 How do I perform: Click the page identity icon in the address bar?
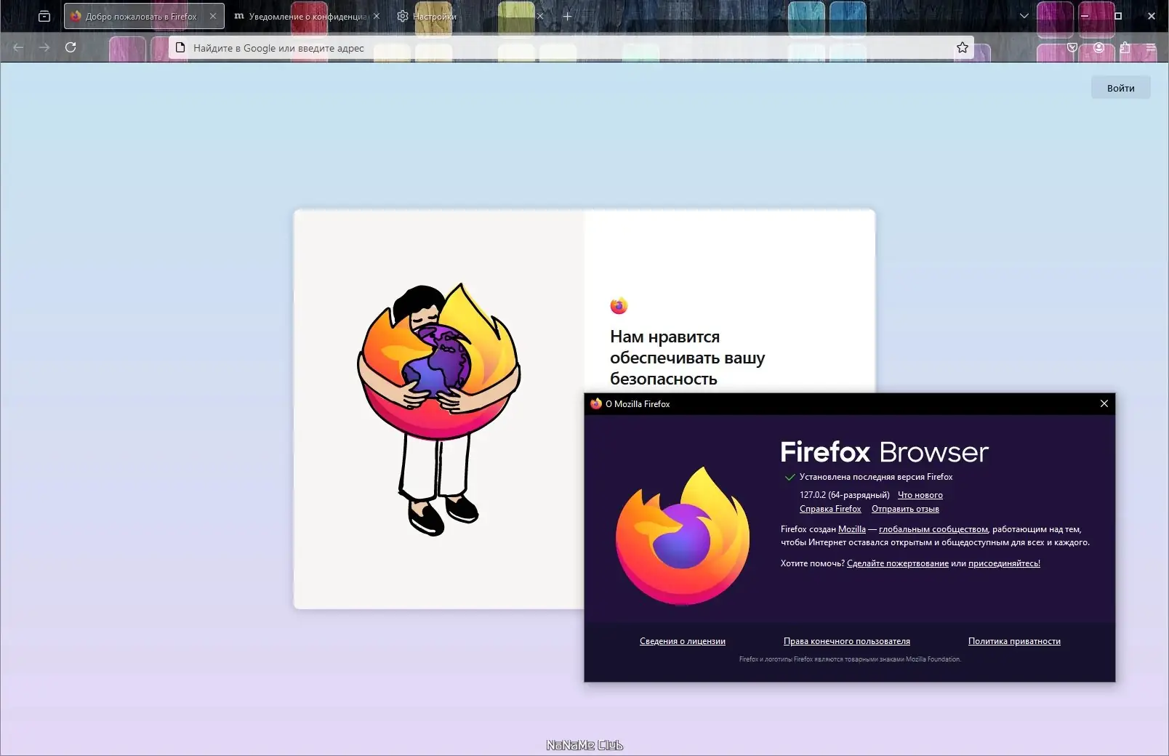180,47
